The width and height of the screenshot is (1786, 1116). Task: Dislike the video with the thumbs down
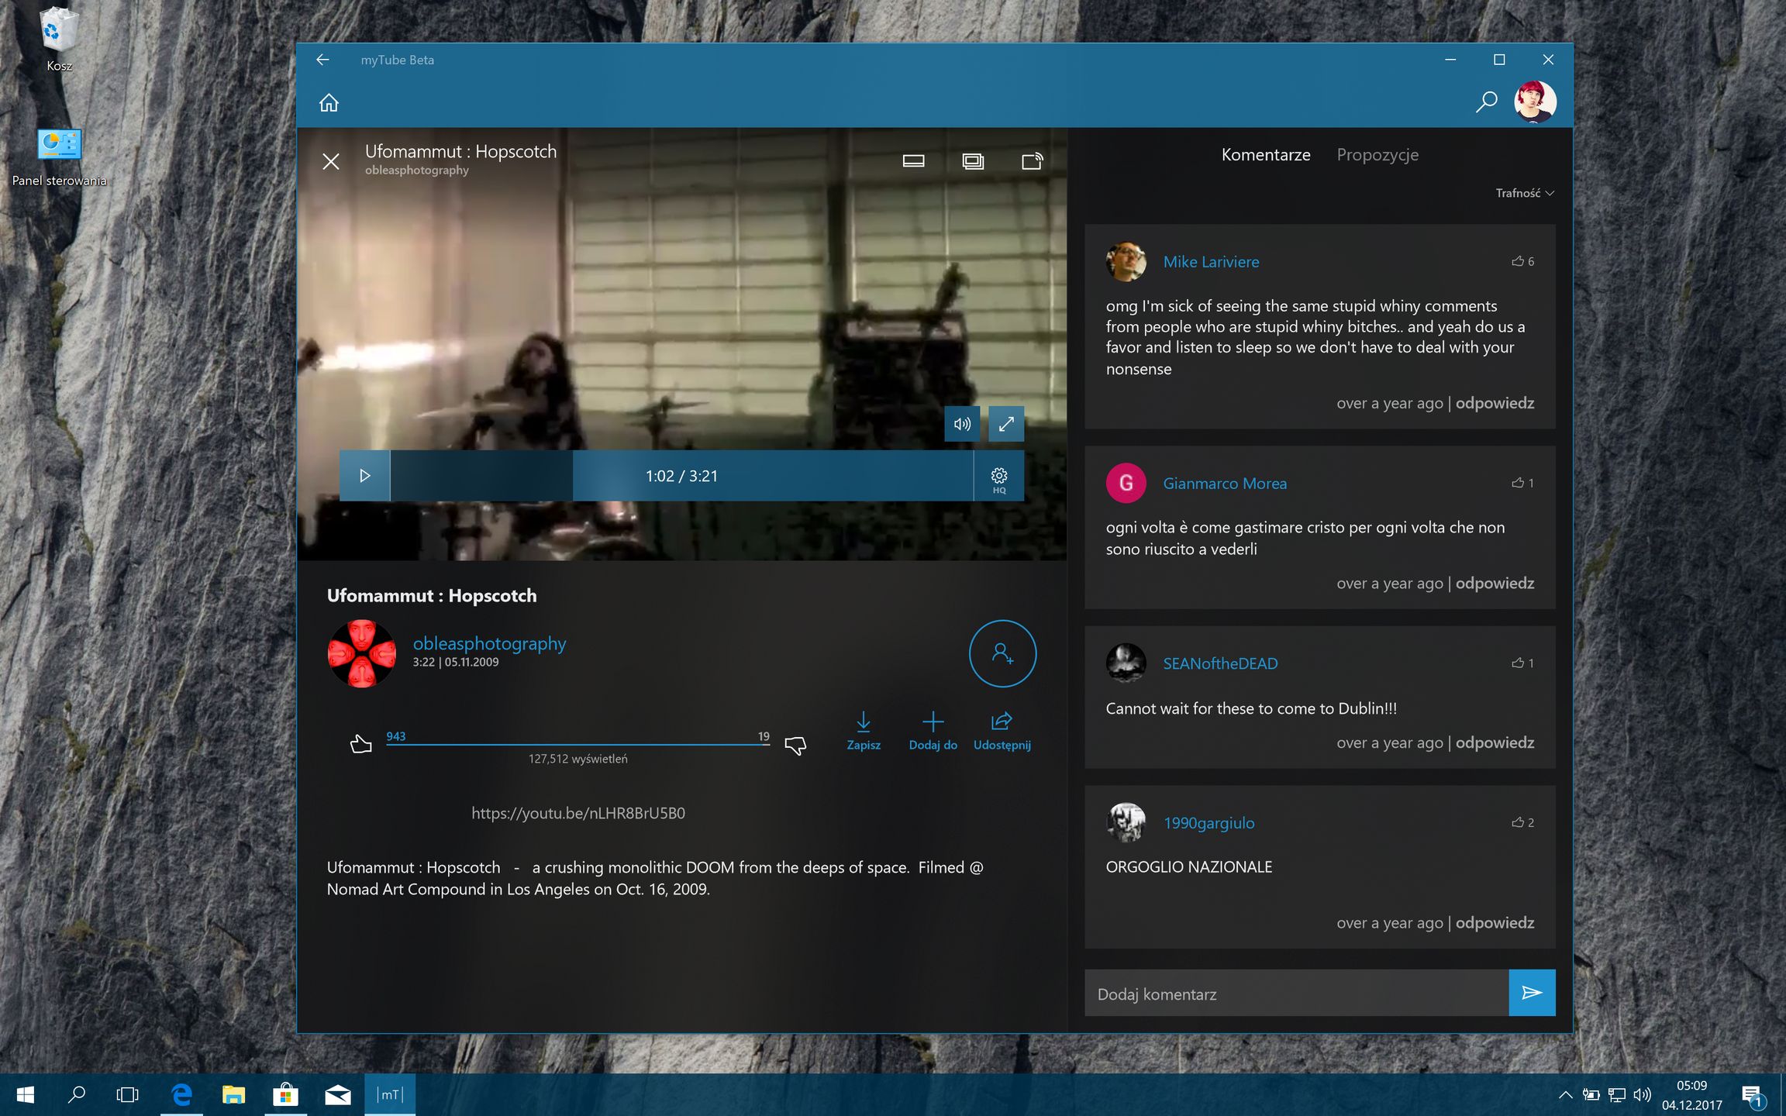point(795,745)
